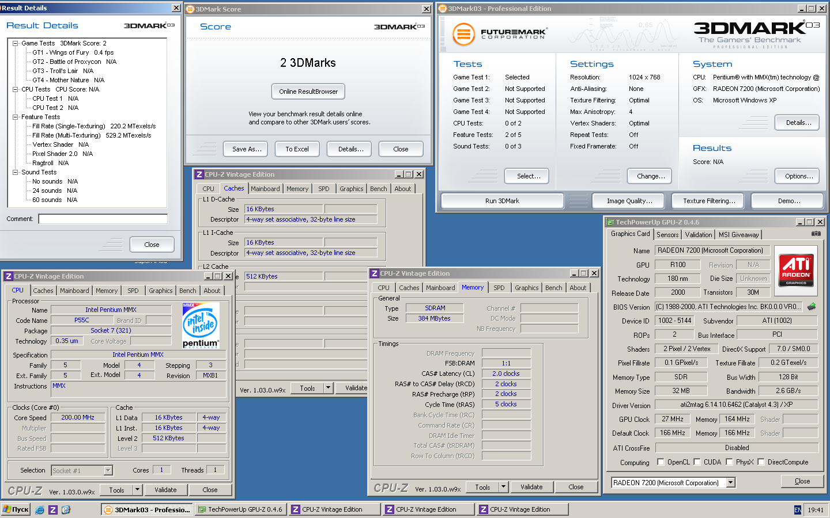
Task: Open the Пуск Start menu
Action: [16, 509]
